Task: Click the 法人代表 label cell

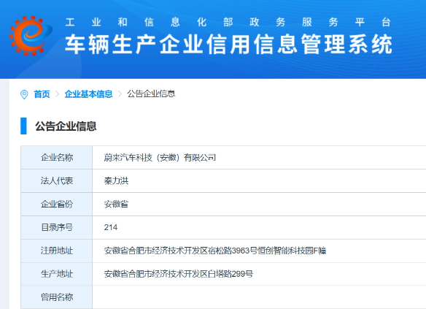Action: [x=57, y=181]
